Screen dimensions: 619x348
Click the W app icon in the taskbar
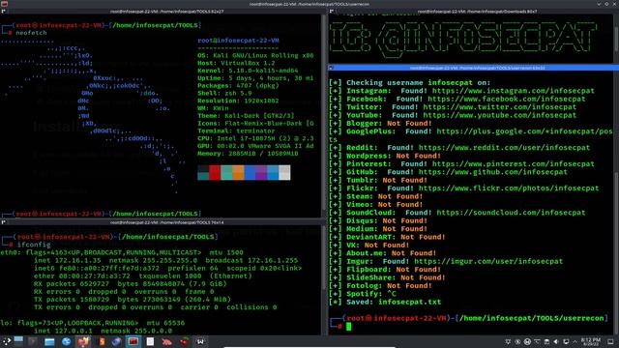point(200,341)
